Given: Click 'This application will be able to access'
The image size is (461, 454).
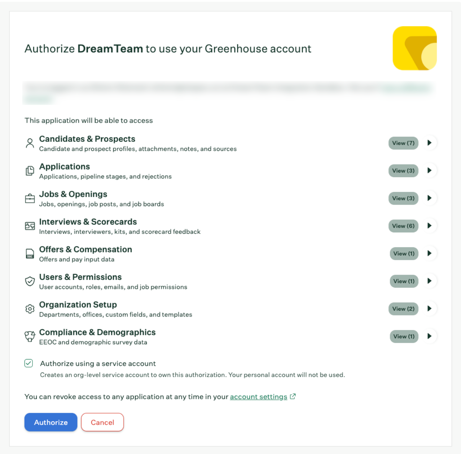Looking at the screenshot, I should coord(89,121).
